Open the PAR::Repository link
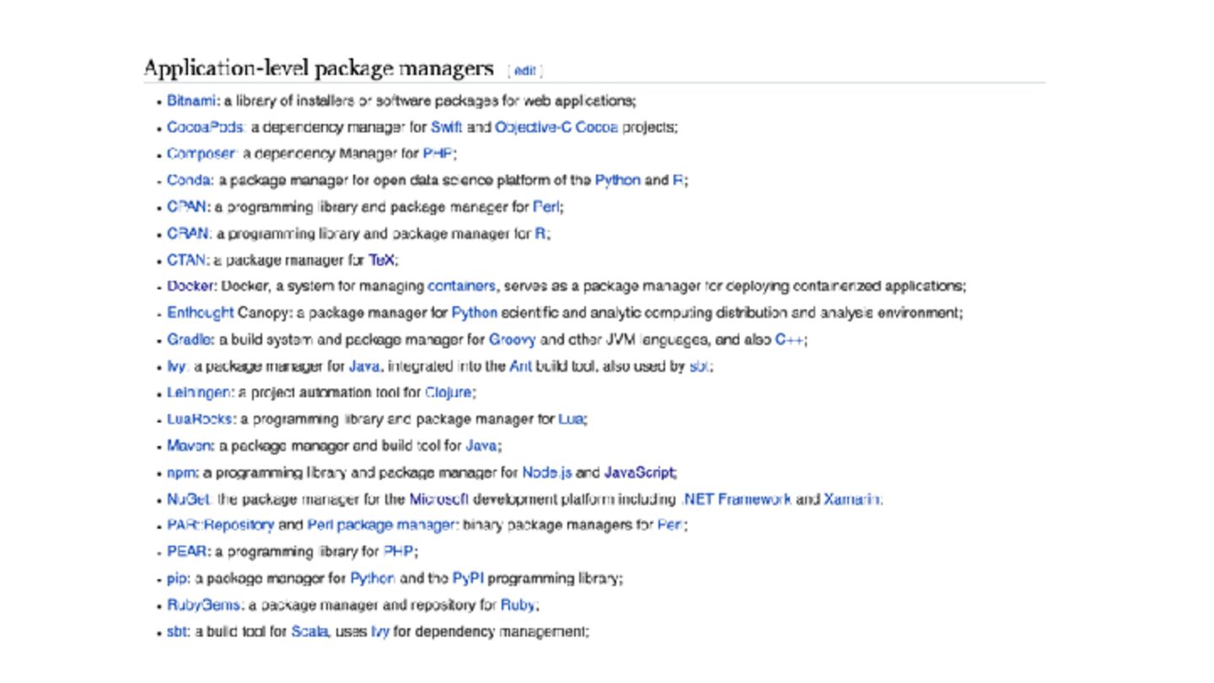Image resolution: width=1214 pixels, height=683 pixels. click(220, 525)
